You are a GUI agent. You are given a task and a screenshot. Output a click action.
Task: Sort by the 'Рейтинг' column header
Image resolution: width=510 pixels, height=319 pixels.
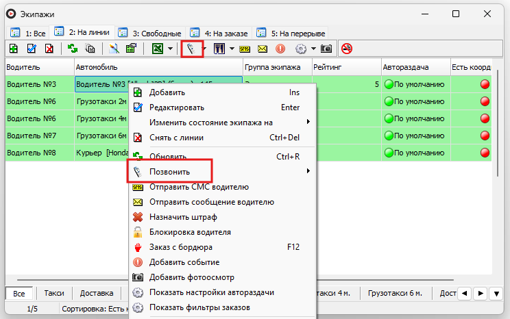347,67
